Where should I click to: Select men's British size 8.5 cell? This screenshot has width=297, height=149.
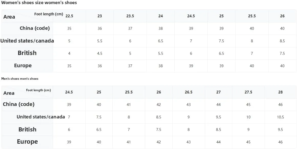[x=218, y=129]
